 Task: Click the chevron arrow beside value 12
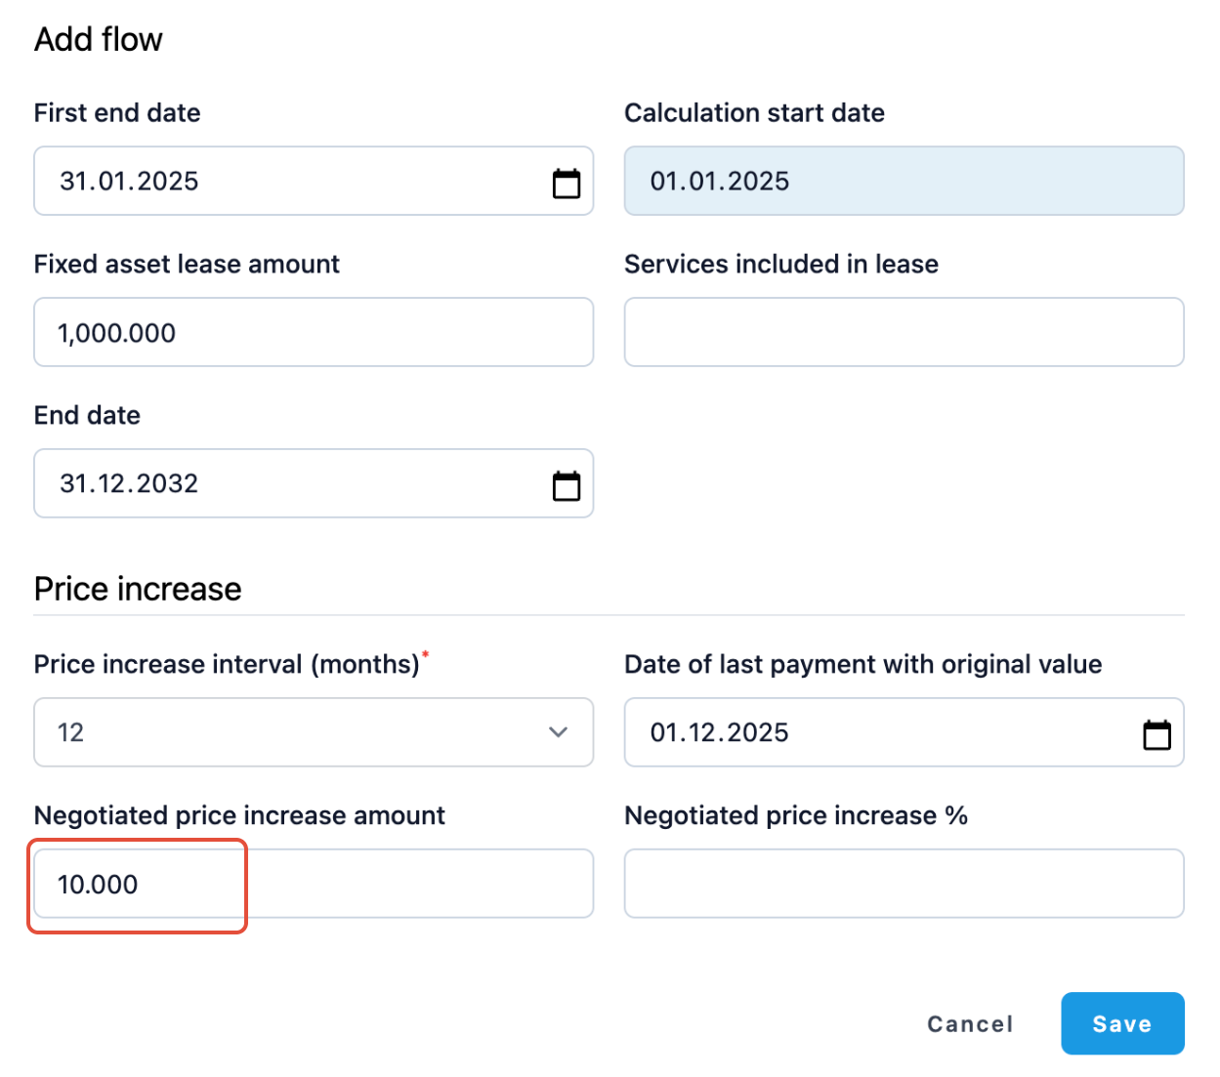pyautogui.click(x=558, y=732)
